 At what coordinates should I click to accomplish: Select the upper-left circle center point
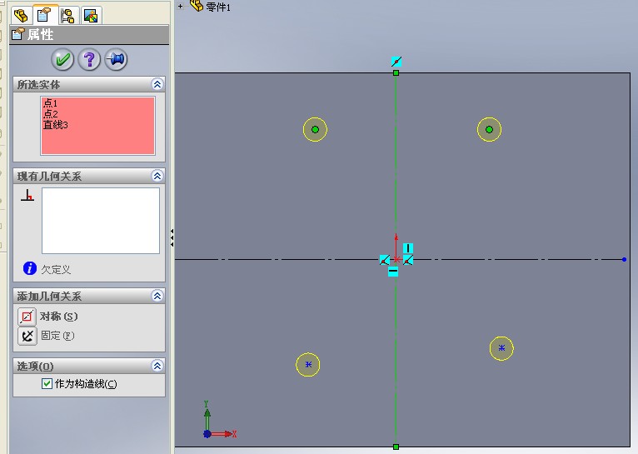pyautogui.click(x=315, y=129)
